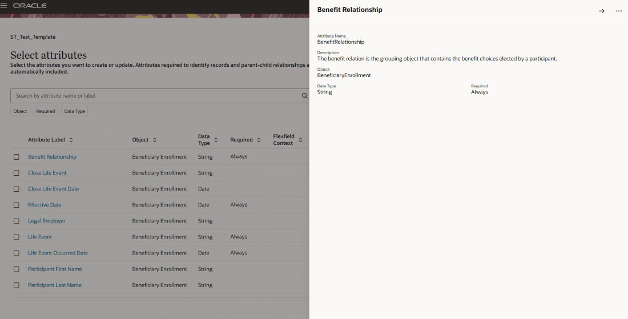The height and width of the screenshot is (319, 628).
Task: Click the BeneficiaryEnrollment object value
Action: pyautogui.click(x=344, y=75)
